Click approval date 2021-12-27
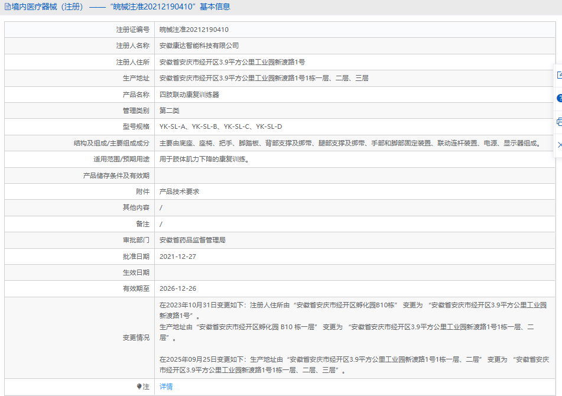562x396 pixels. 177,257
